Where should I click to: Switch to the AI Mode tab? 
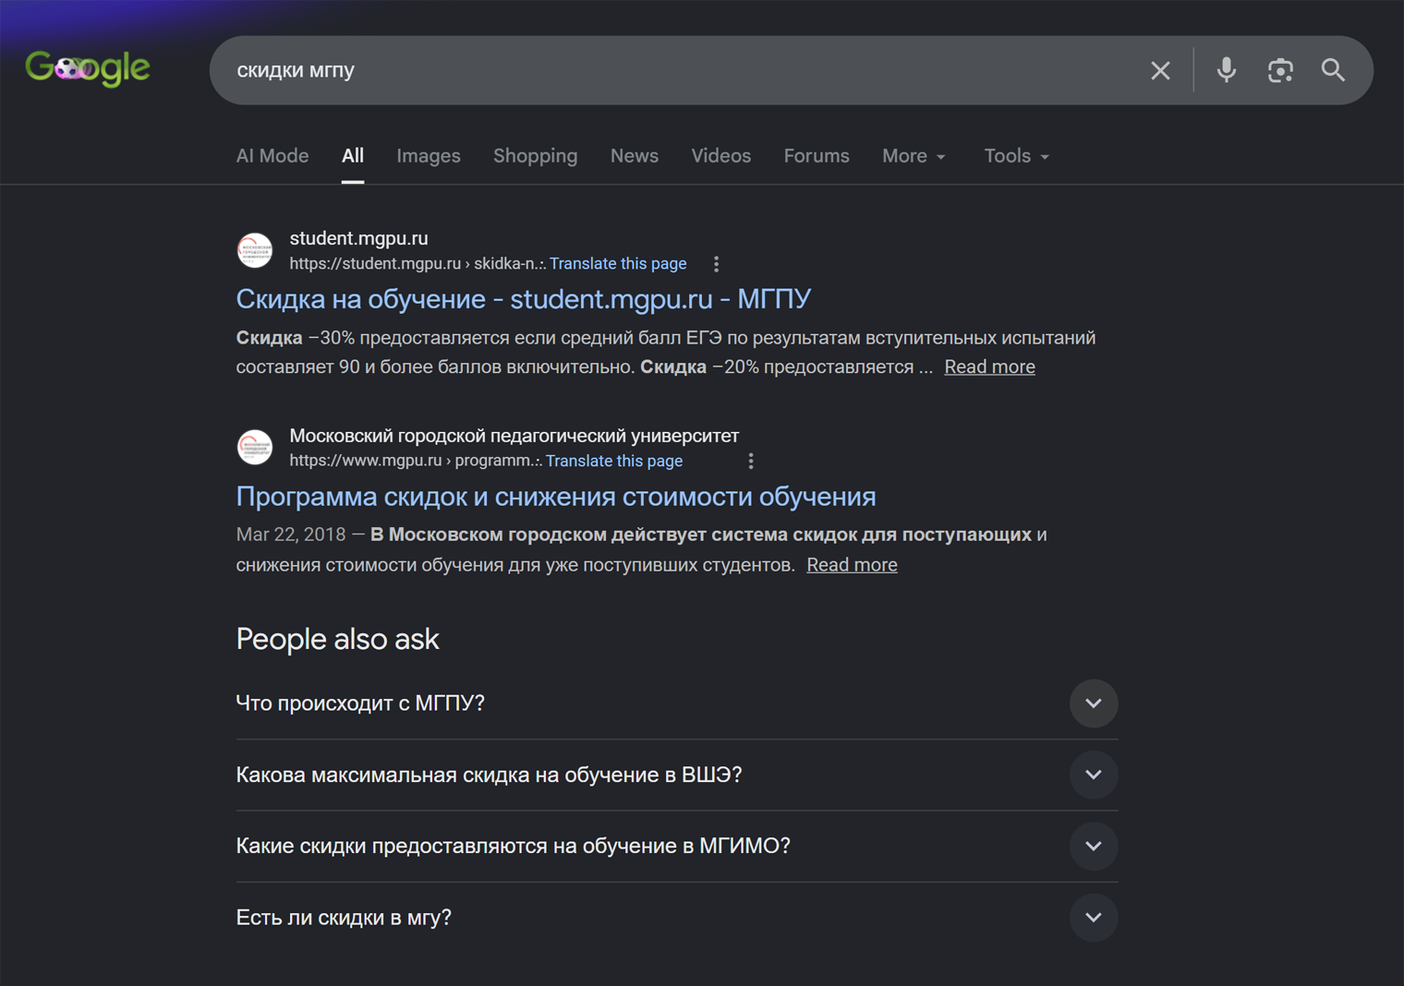[272, 156]
